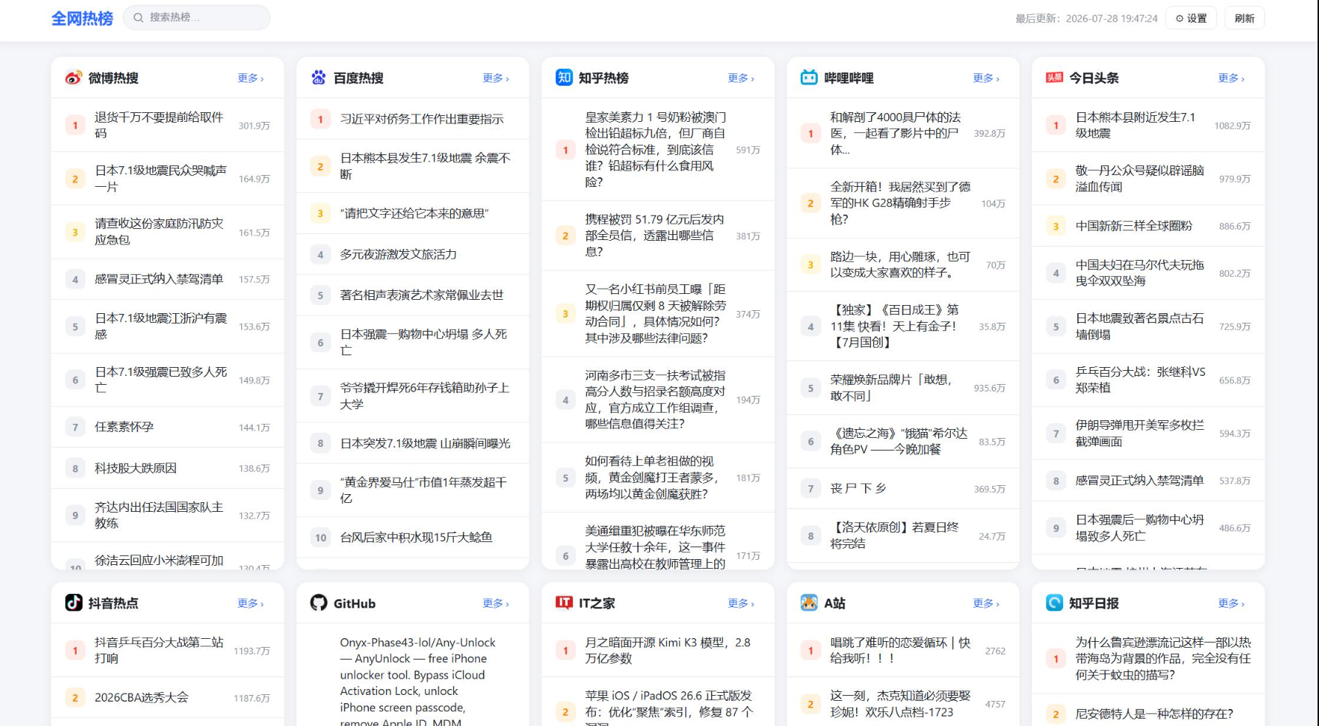This screenshot has width=1319, height=726.
Task: Click the GitHub octocat icon
Action: click(319, 603)
